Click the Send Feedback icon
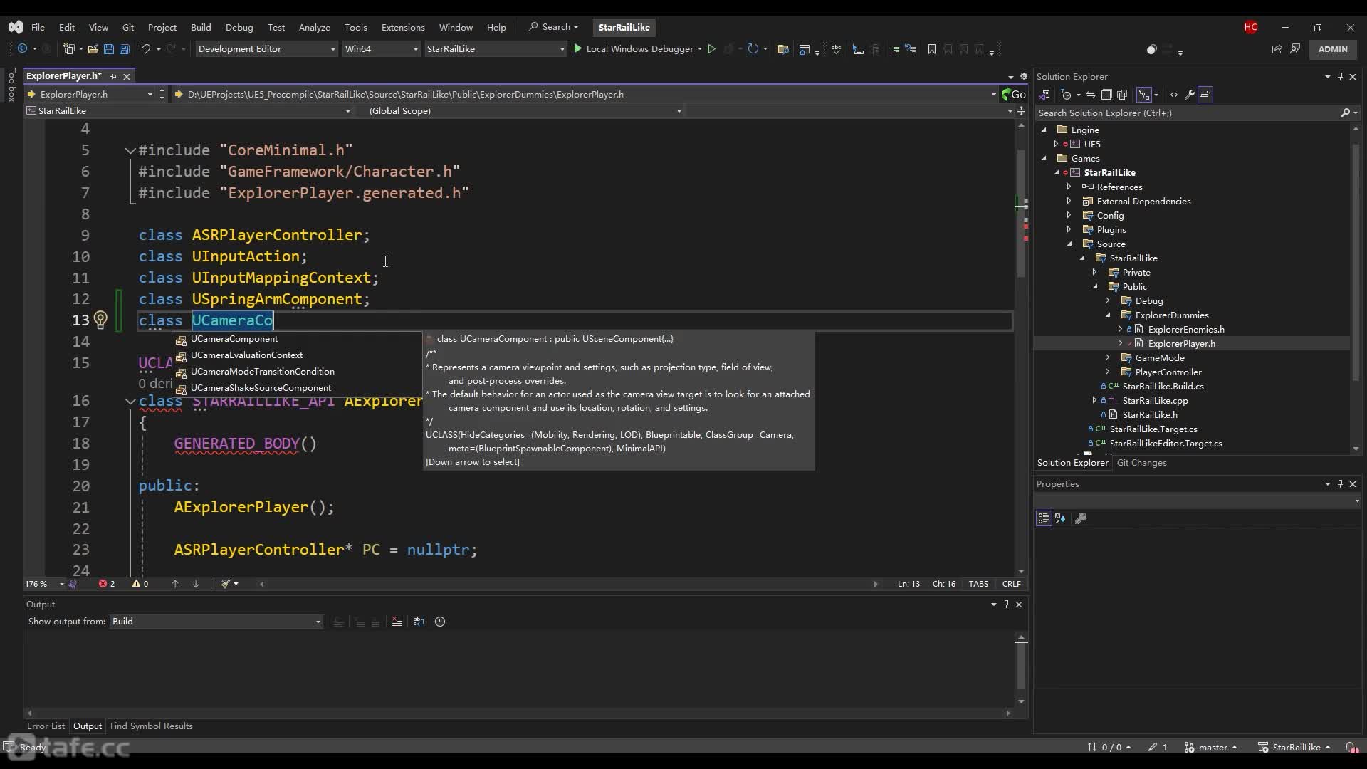1367x769 pixels. (x=1295, y=49)
